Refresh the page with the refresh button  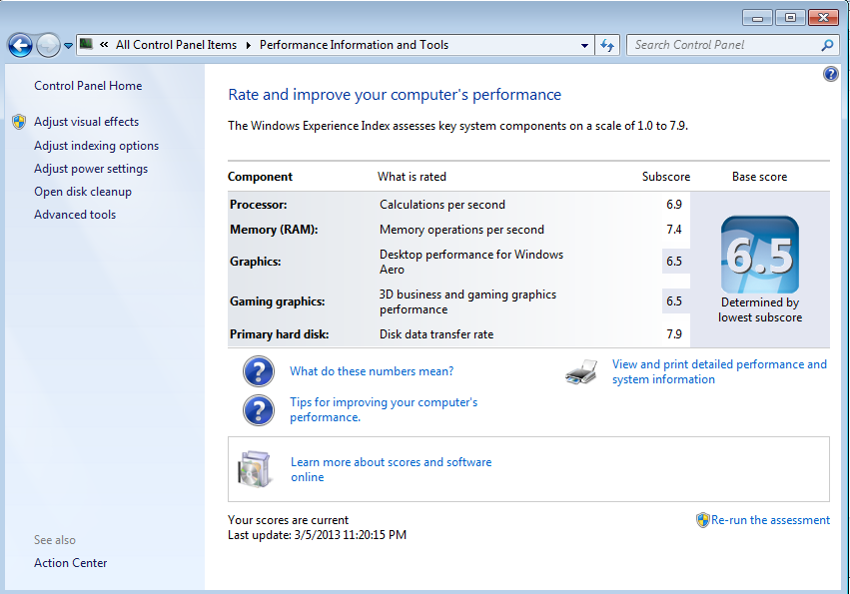point(607,46)
